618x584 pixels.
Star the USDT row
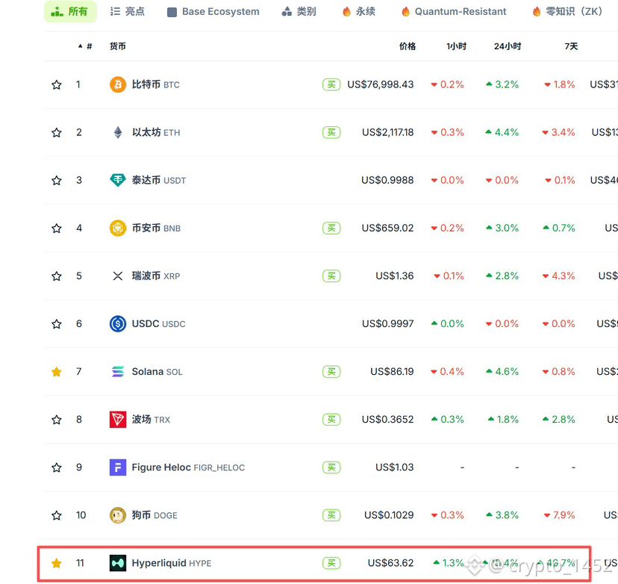click(x=57, y=180)
